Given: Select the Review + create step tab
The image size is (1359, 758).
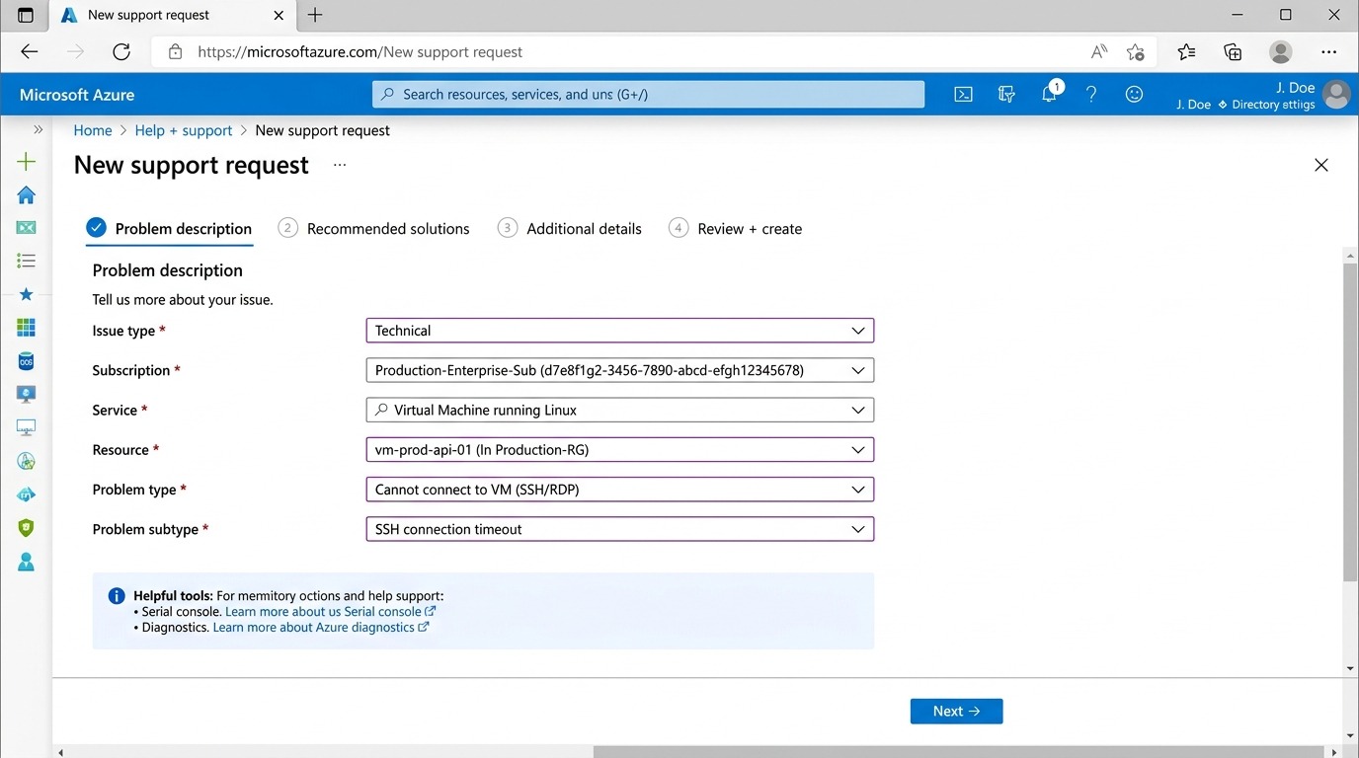Looking at the screenshot, I should pyautogui.click(x=736, y=228).
